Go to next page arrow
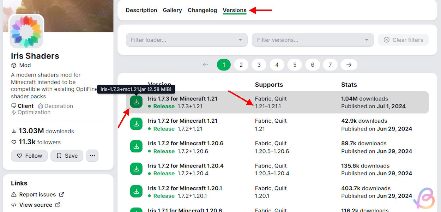 pyautogui.click(x=349, y=65)
